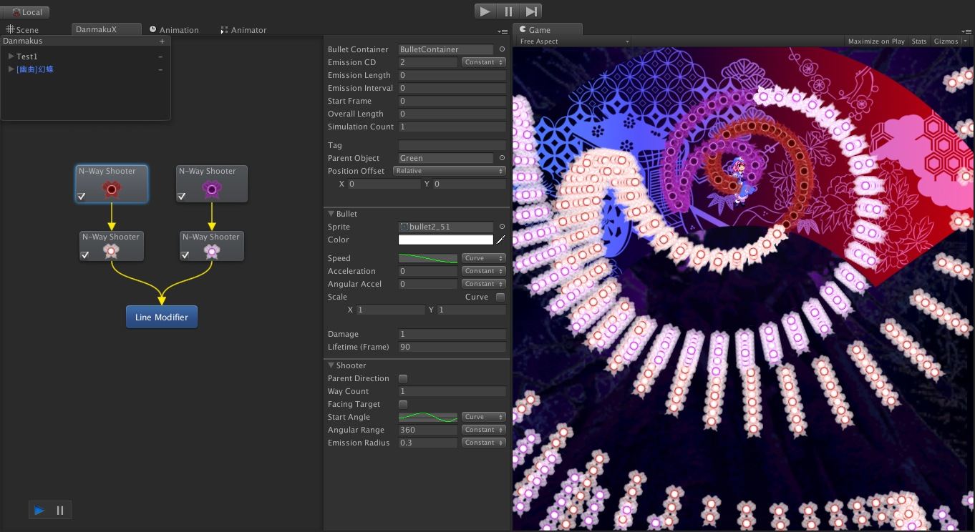975x532 pixels.
Task: Click the graph preview pause button
Action: (x=60, y=510)
